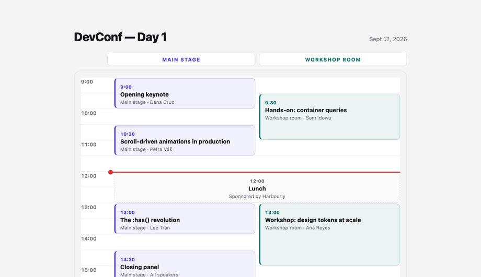Image resolution: width=481 pixels, height=277 pixels.
Task: Open Scroll-driven animations in production card
Action: coord(185,140)
